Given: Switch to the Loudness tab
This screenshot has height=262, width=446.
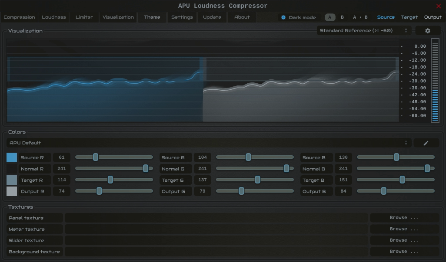Looking at the screenshot, I should click(x=54, y=17).
